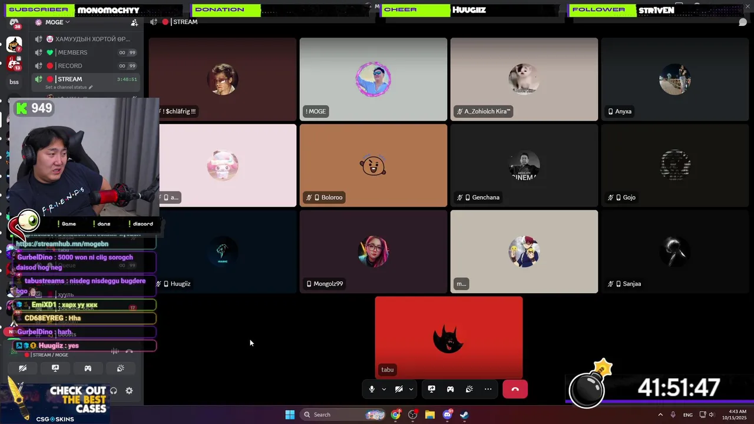Open the Genchana participant tile

(x=524, y=165)
